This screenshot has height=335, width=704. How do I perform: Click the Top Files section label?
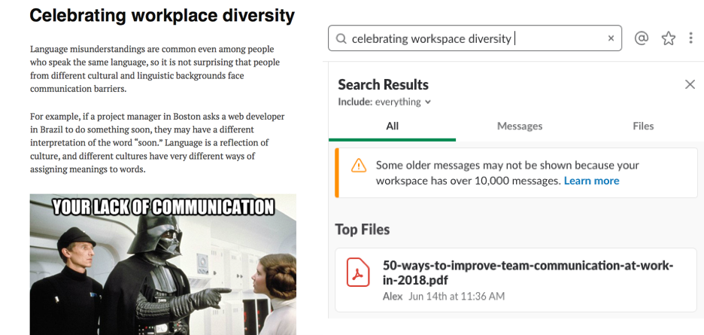pos(363,230)
